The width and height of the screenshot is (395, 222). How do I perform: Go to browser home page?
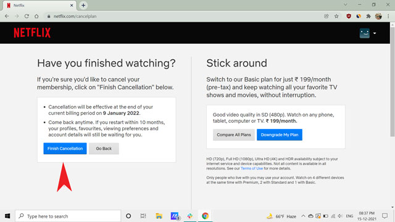click(x=36, y=16)
